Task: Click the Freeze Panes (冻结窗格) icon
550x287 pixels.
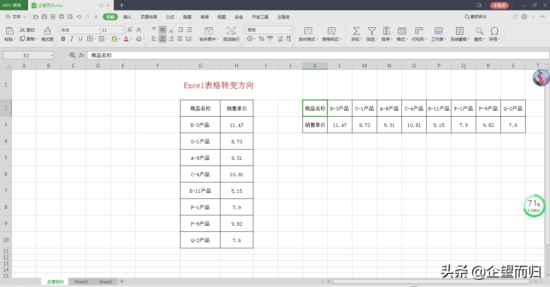Action: [460, 31]
